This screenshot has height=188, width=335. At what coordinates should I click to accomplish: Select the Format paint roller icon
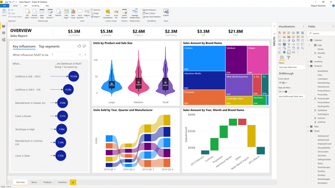click(x=288, y=57)
